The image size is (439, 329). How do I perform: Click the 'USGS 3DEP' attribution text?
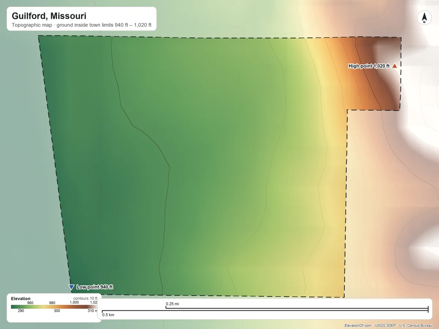[385, 325]
